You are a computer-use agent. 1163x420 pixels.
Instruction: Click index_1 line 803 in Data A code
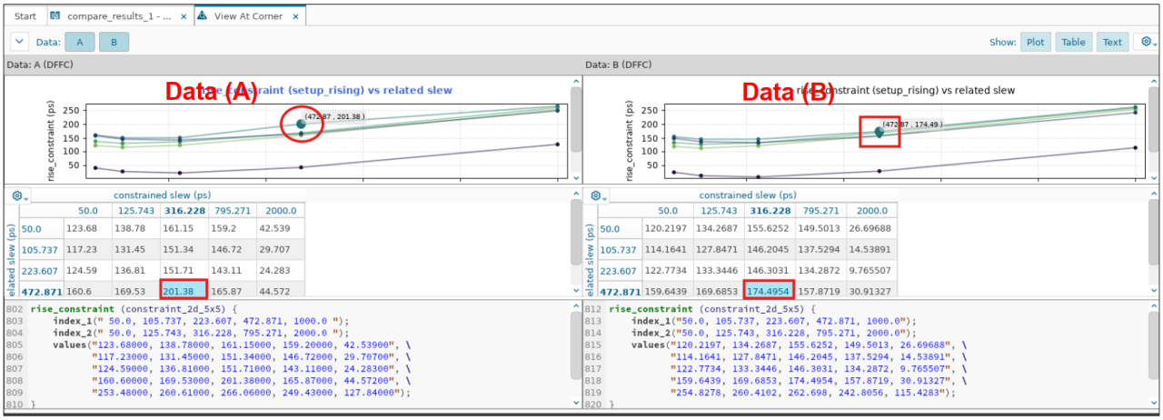(201, 321)
